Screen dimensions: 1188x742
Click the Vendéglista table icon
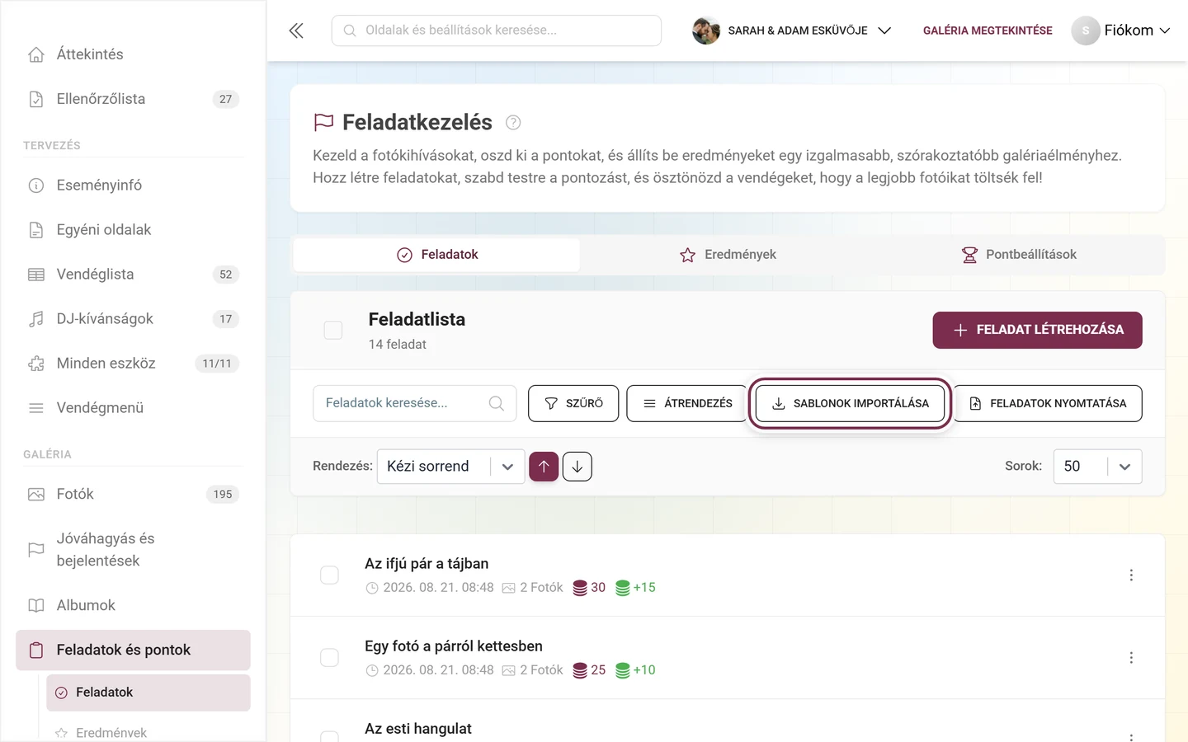click(36, 275)
